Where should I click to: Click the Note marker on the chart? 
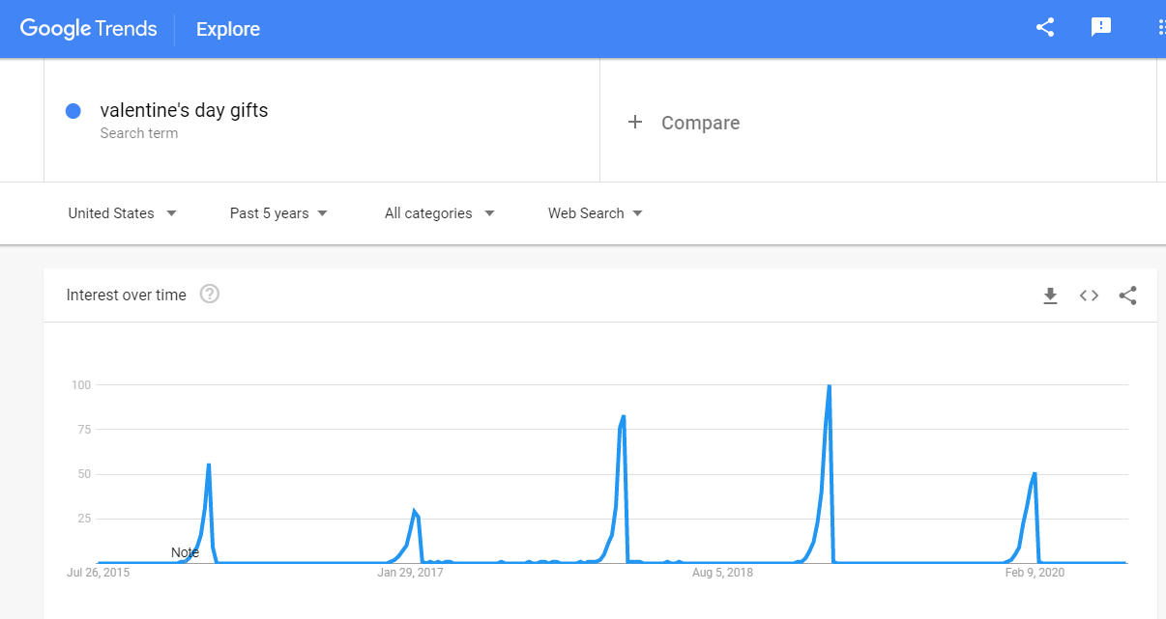click(x=185, y=552)
